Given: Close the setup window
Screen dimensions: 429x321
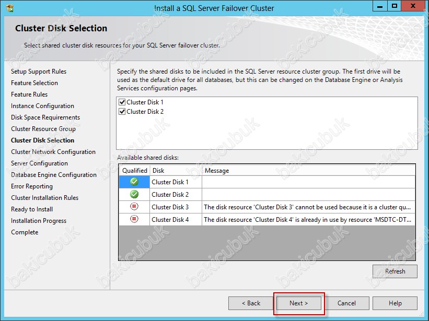Looking at the screenshot, I should pyautogui.click(x=413, y=6).
